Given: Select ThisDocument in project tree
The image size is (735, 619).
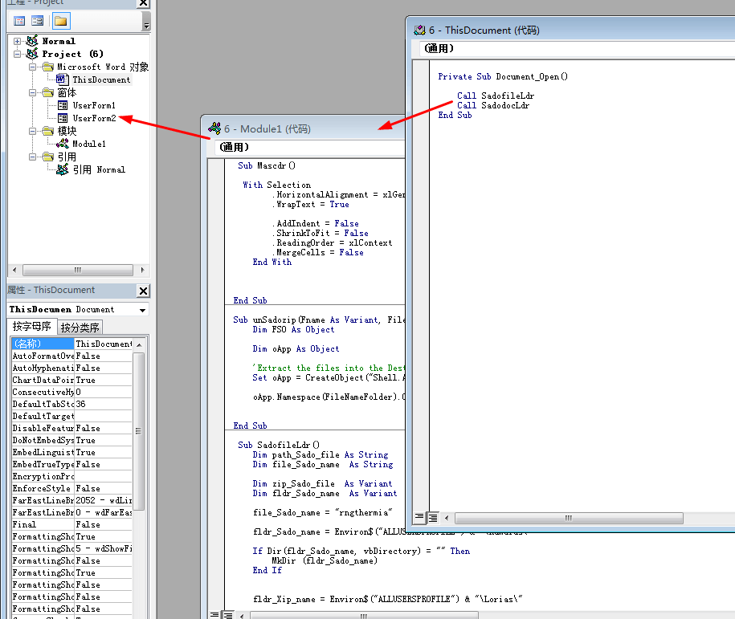Looking at the screenshot, I should pyautogui.click(x=101, y=79).
